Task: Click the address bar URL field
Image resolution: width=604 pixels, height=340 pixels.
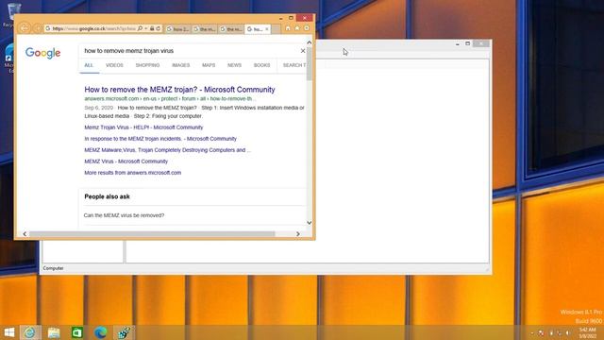Action: pos(94,28)
